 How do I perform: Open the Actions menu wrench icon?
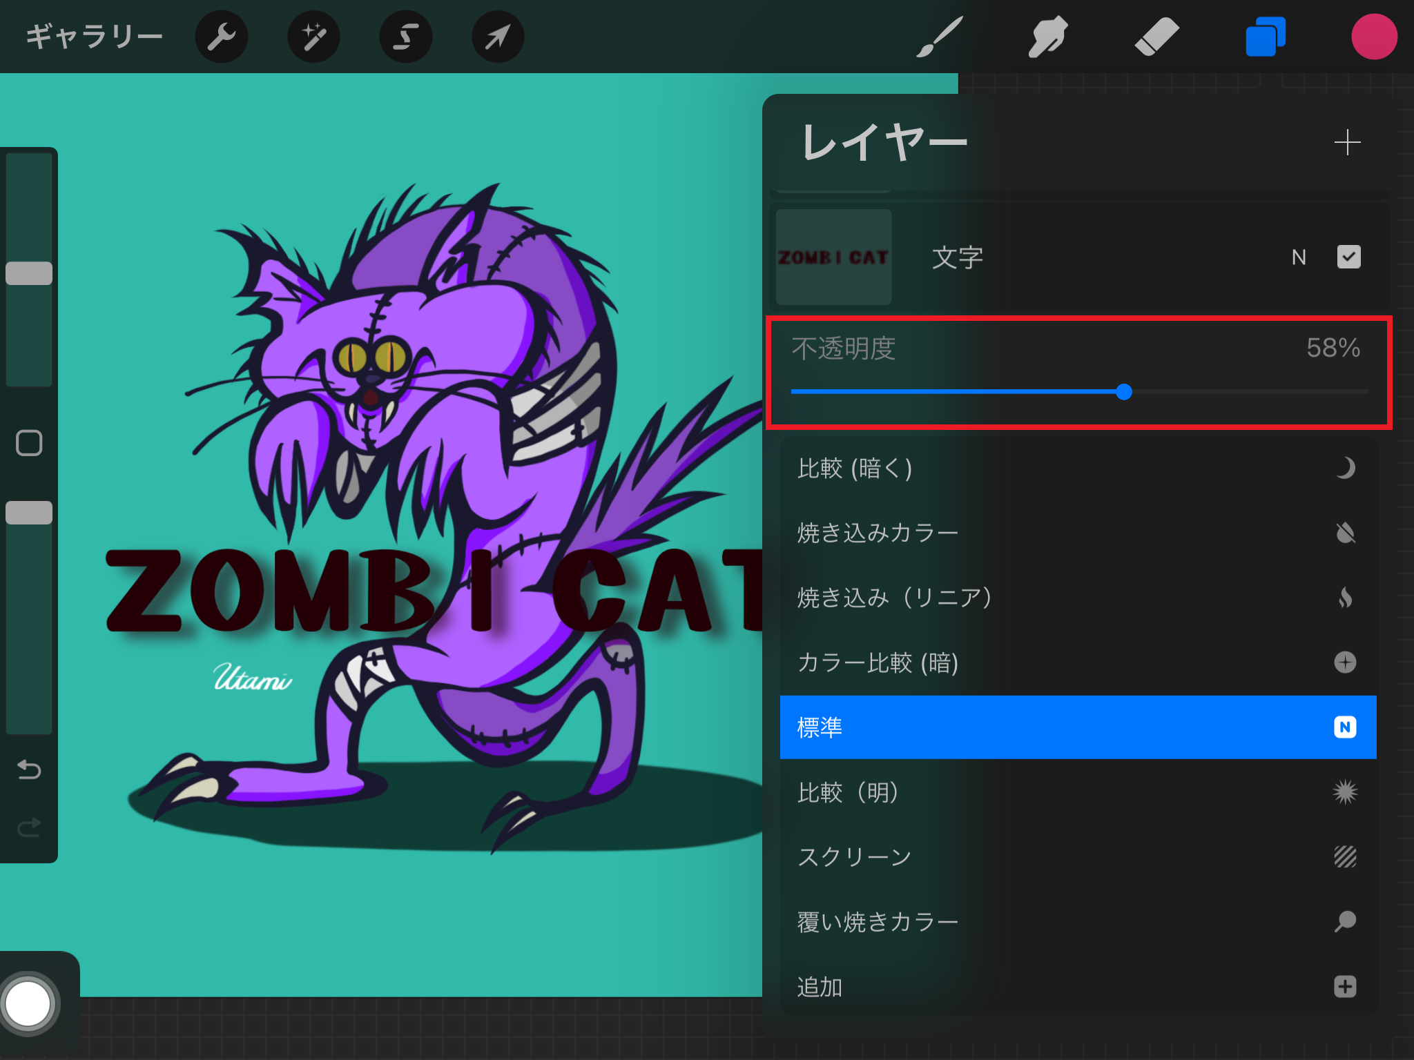(x=222, y=36)
